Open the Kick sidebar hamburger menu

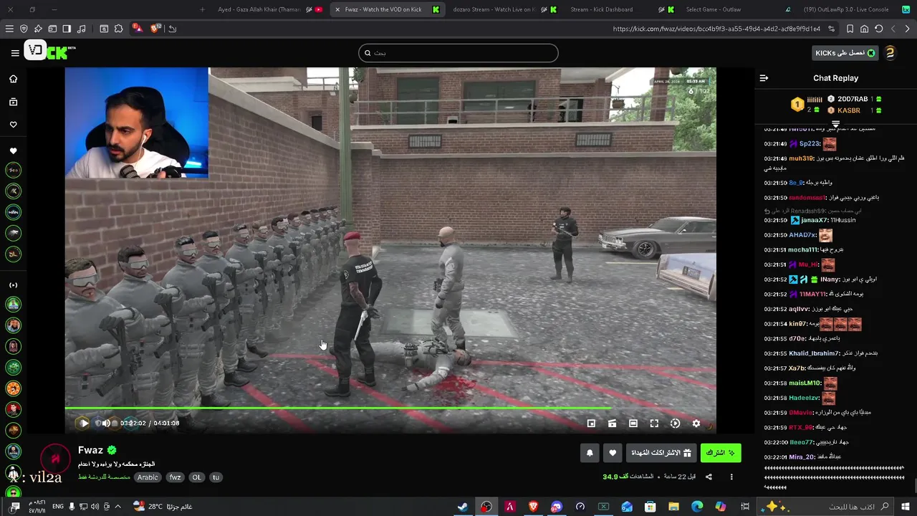[x=15, y=53]
